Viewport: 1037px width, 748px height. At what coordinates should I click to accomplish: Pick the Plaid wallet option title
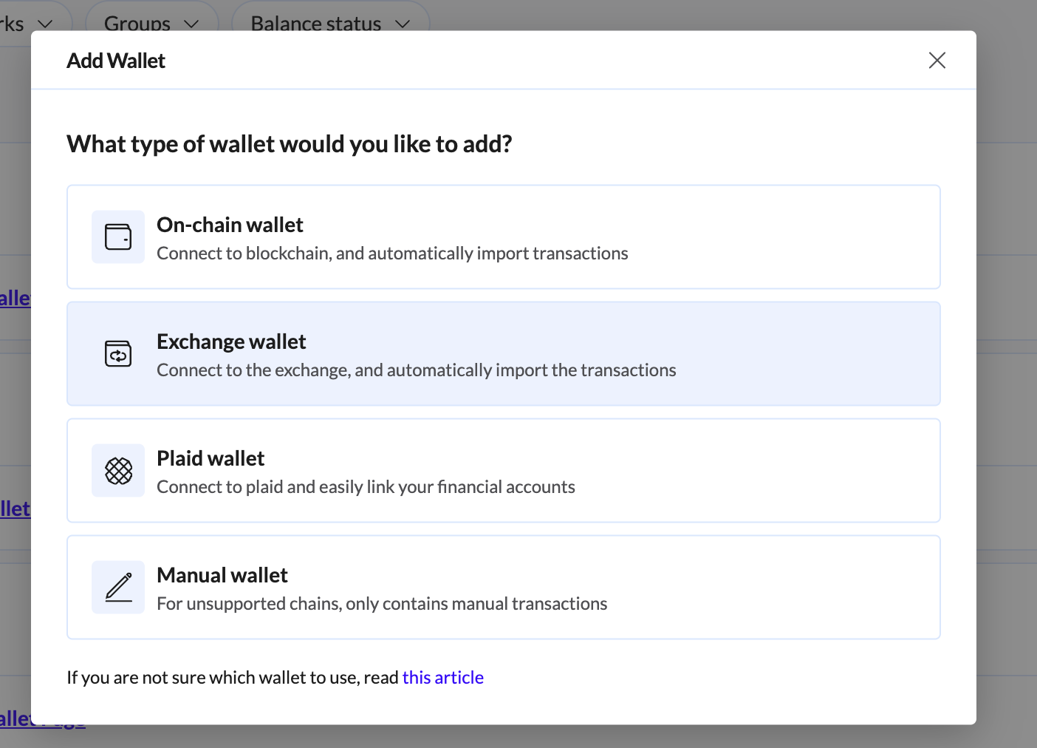click(x=211, y=458)
